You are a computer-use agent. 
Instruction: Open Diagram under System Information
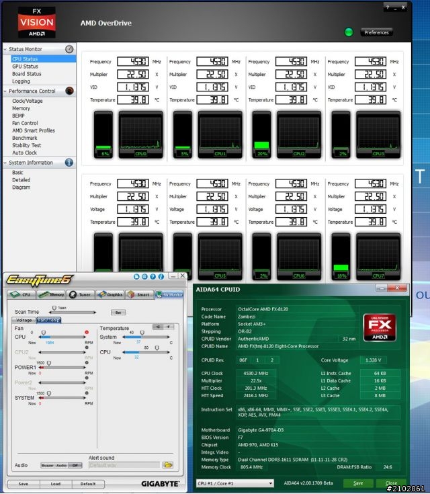pyautogui.click(x=21, y=187)
